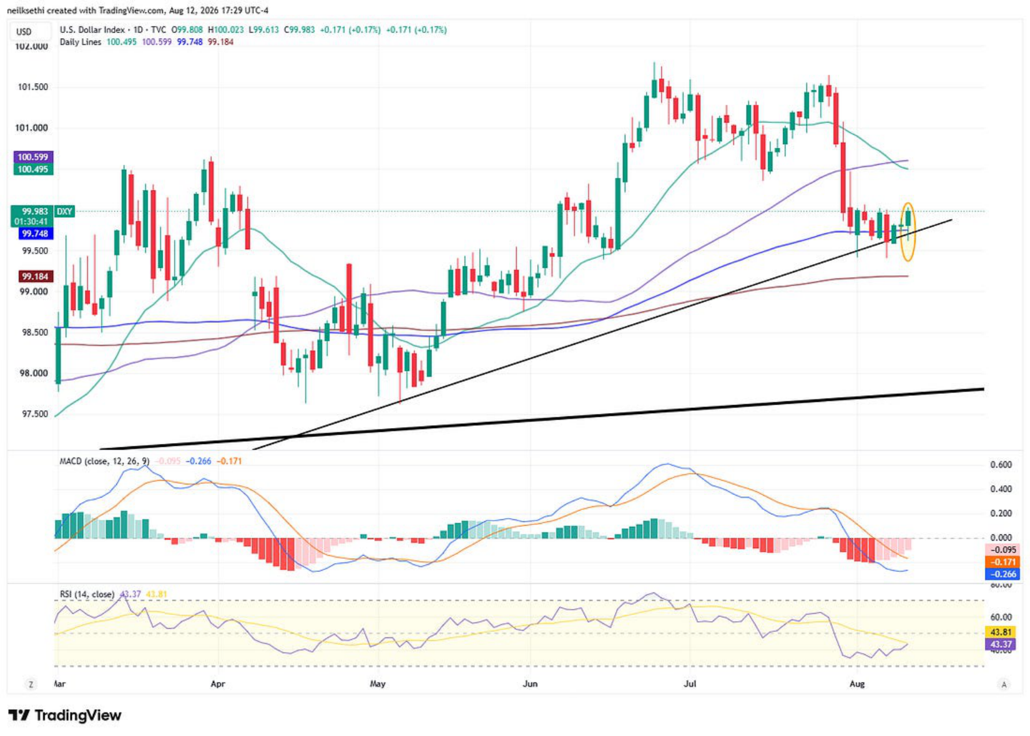Click the -0.171 MACD signal value tag
Image resolution: width=1030 pixels, height=736 pixels.
point(1003,562)
